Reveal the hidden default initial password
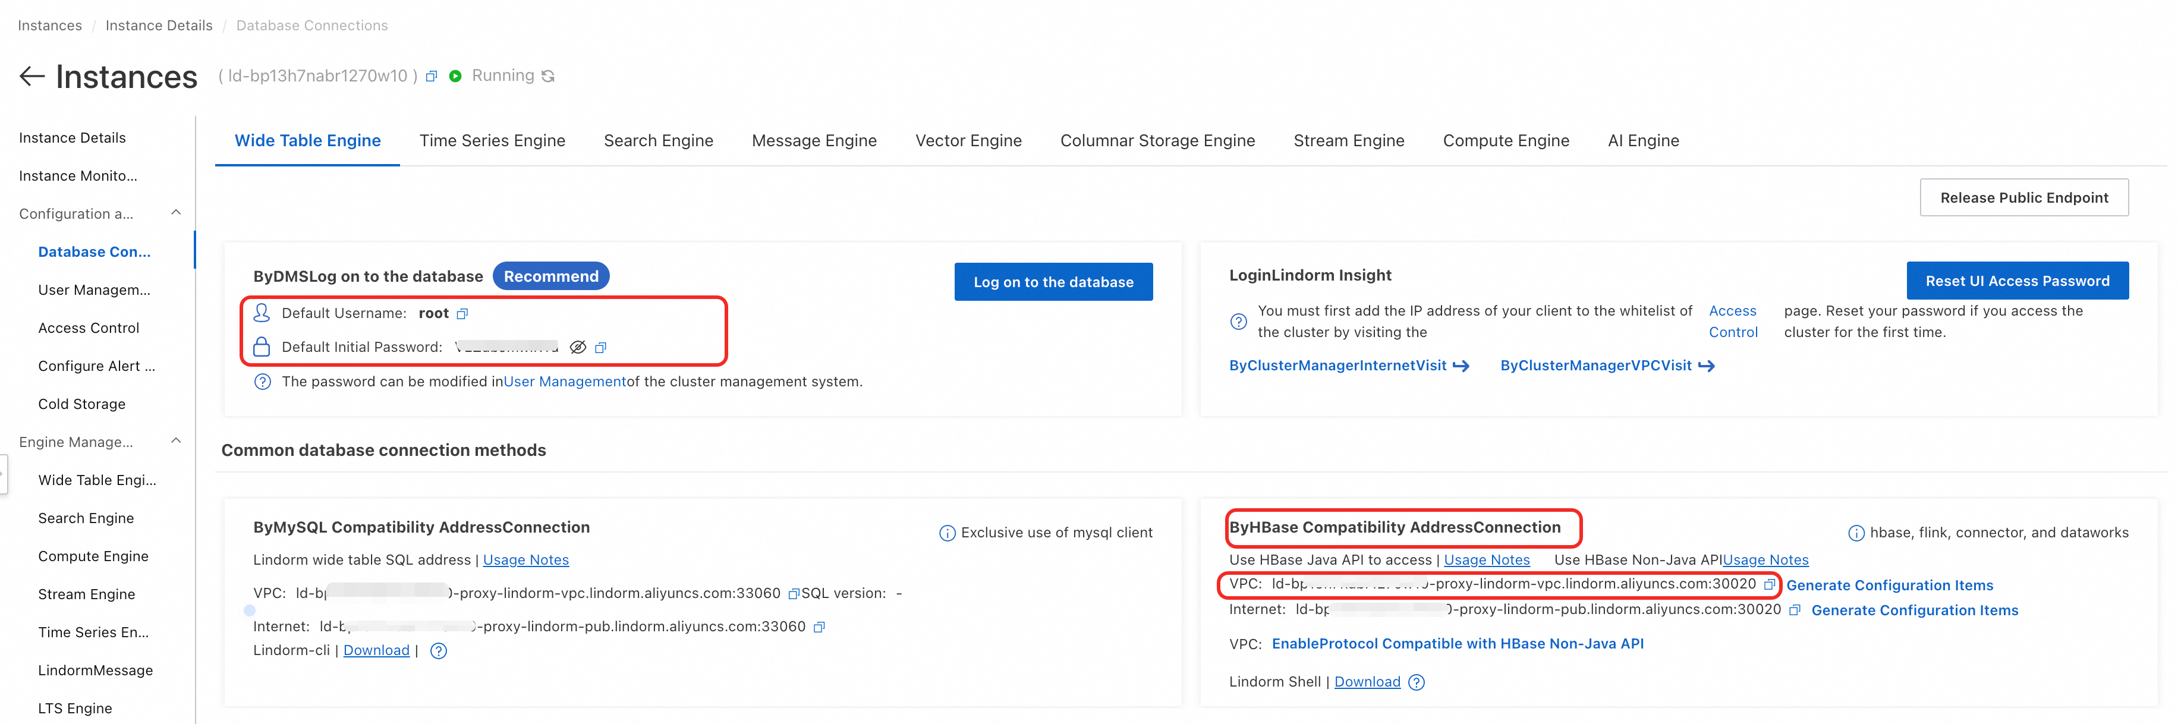This screenshot has width=2178, height=724. (577, 348)
